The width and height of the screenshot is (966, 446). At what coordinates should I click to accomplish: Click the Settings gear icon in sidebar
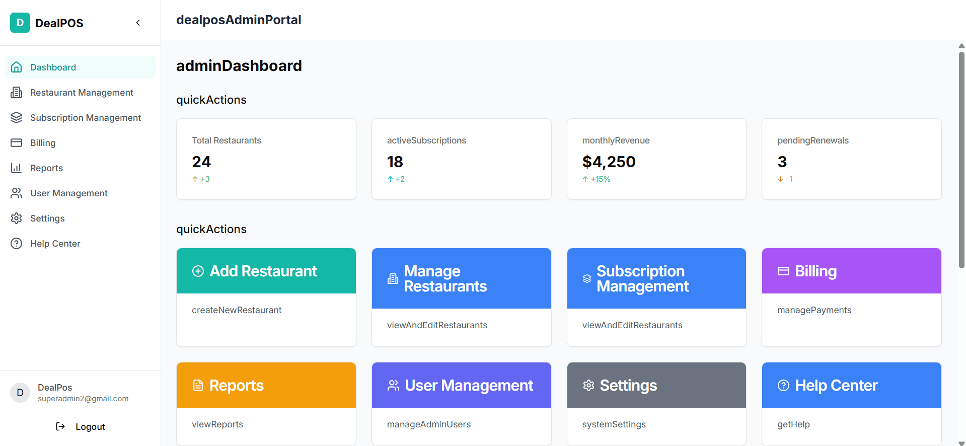17,218
